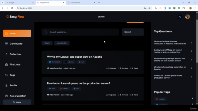
Task: Click the views eye icon on the Apache question
Action: [x=131, y=68]
